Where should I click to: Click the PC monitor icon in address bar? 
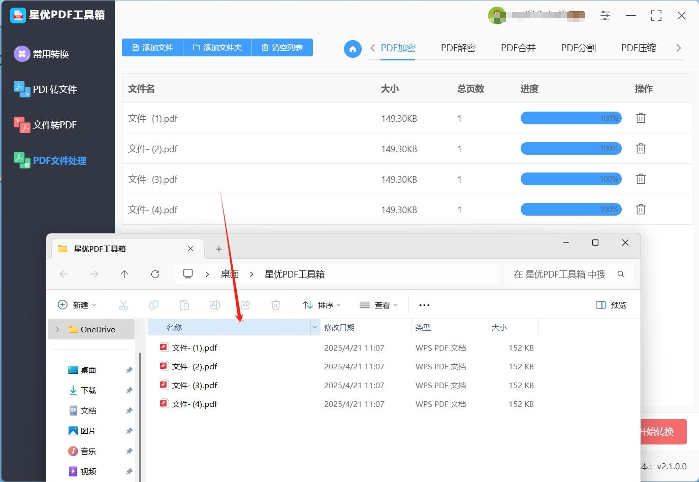click(x=188, y=274)
